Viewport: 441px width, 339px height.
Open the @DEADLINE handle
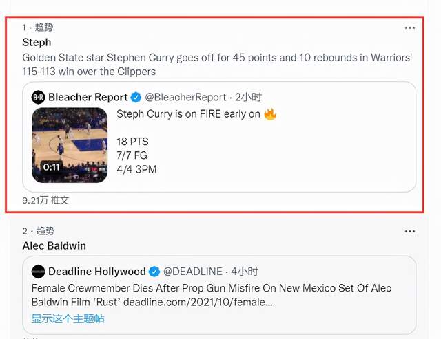(194, 271)
